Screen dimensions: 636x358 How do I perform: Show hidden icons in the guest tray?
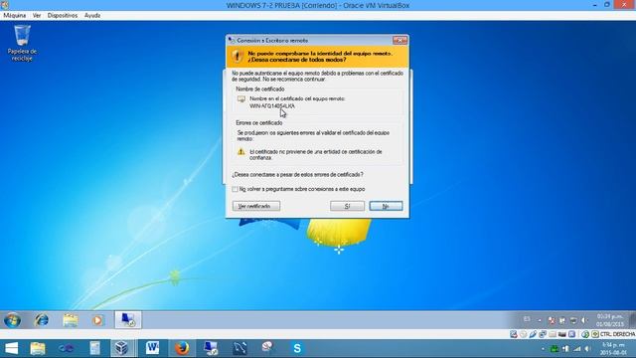click(x=540, y=320)
